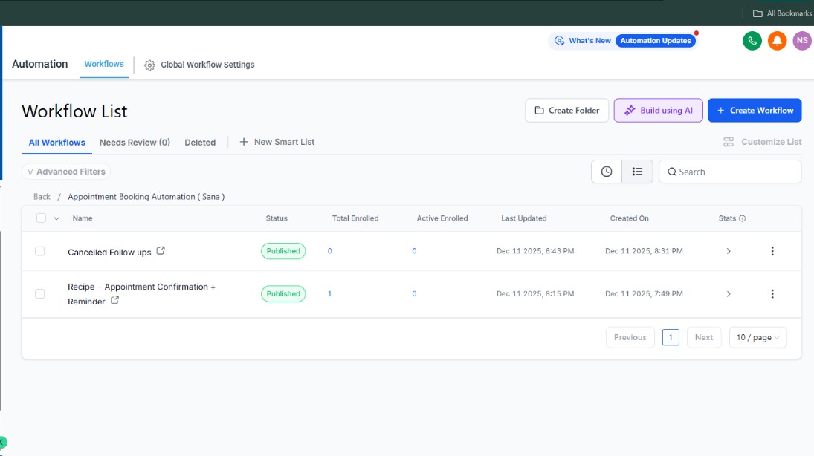Click the clock history view icon
Image resolution: width=814 pixels, height=456 pixels.
click(607, 172)
